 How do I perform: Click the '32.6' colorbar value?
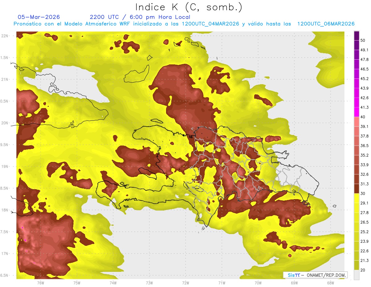tap(365, 174)
